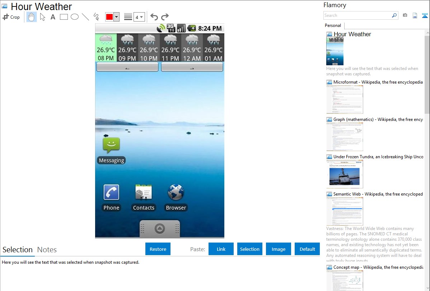The image size is (430, 291).
Task: Open the color picker dropdown arrow
Action: pos(116,17)
